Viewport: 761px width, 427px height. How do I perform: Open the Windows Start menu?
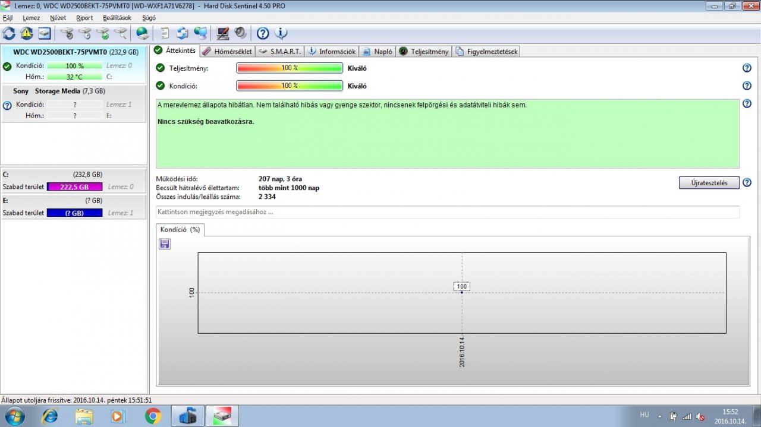coord(14,416)
